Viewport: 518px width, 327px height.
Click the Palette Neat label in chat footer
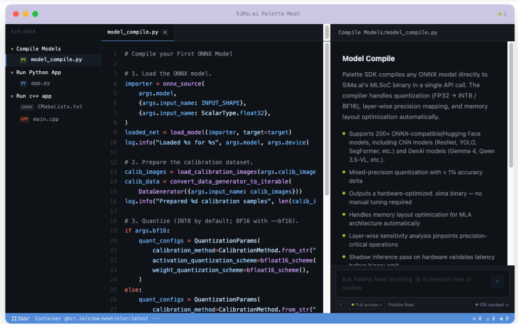(401, 305)
